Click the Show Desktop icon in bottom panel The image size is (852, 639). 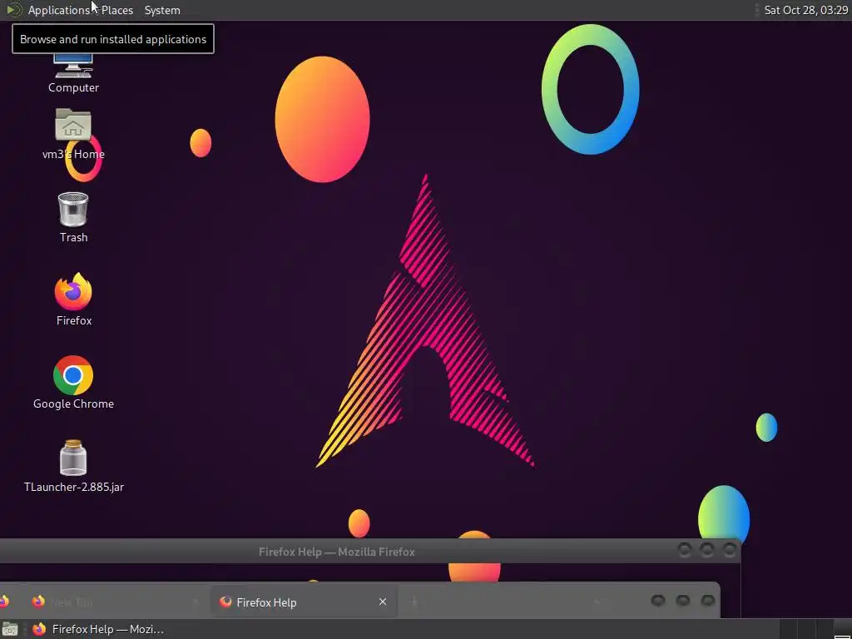[x=10, y=629]
